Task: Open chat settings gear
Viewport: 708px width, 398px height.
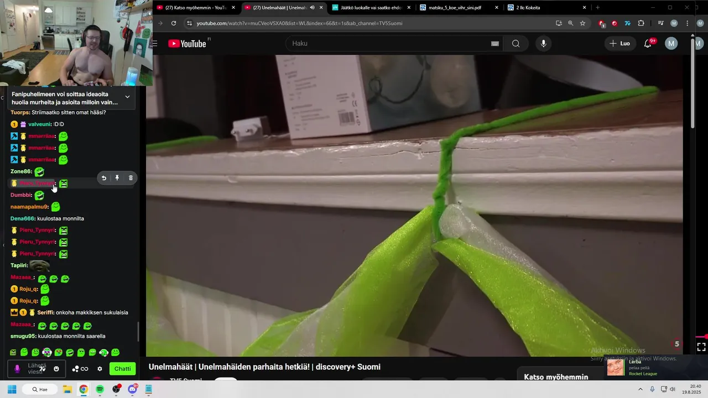Action: coord(100,369)
